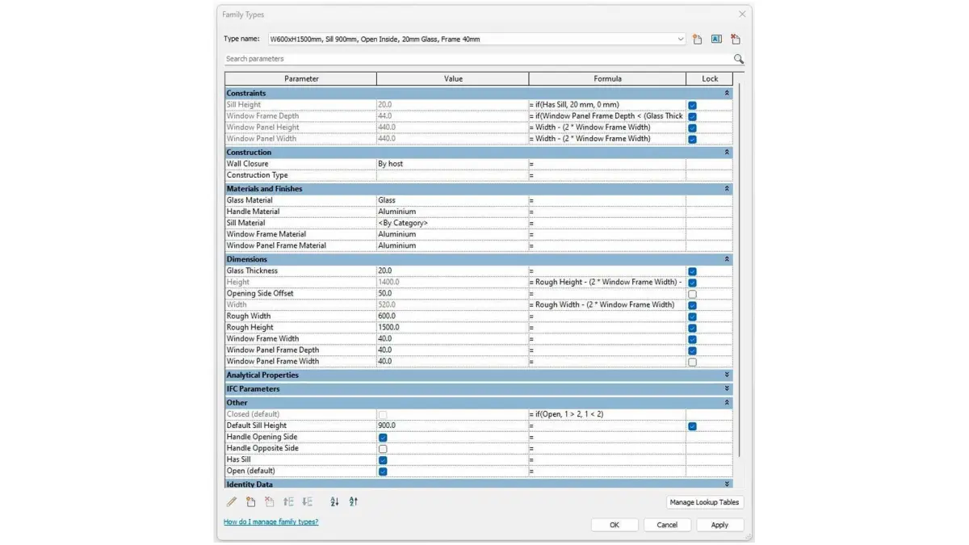
Task: Click the search magnifier icon
Action: tap(738, 59)
